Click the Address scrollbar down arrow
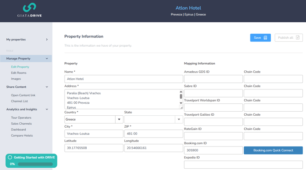 tap(181, 103)
